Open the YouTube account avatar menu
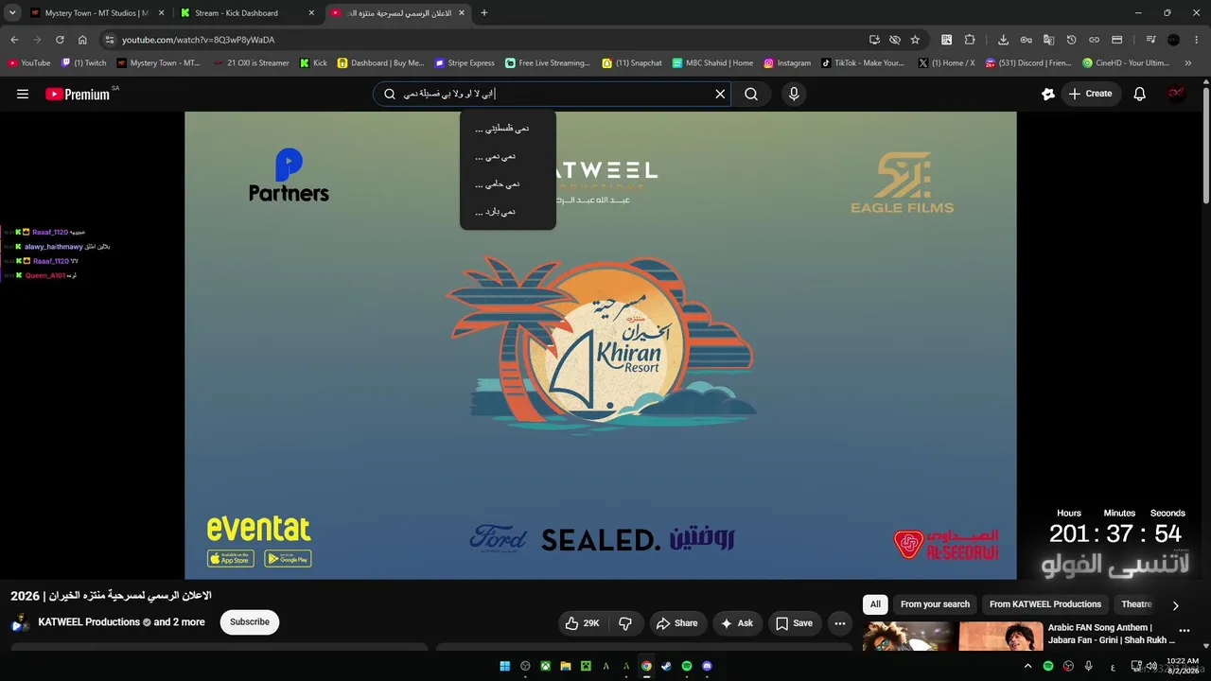The width and height of the screenshot is (1211, 681). (x=1176, y=94)
